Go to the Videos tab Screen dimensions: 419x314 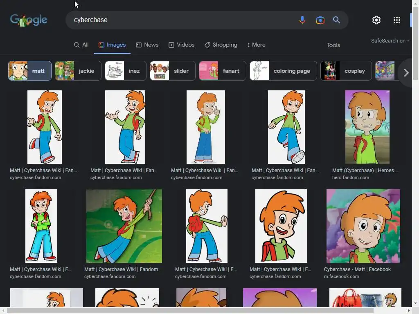pyautogui.click(x=181, y=45)
